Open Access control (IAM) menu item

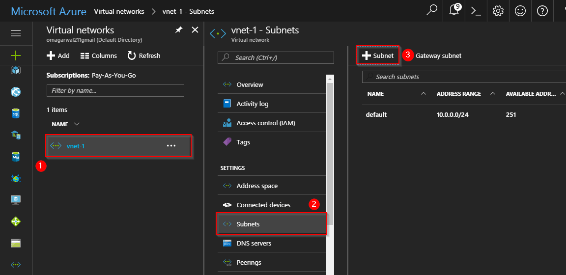(265, 123)
